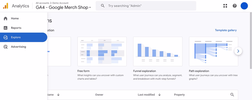
Task: Sort by Last modified arrow
Action: pyautogui.click(x=159, y=95)
